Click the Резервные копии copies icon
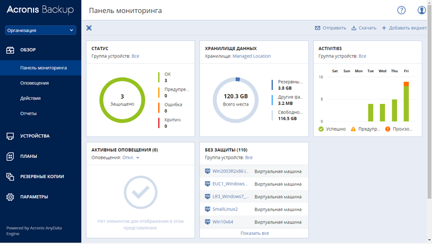 point(10,177)
